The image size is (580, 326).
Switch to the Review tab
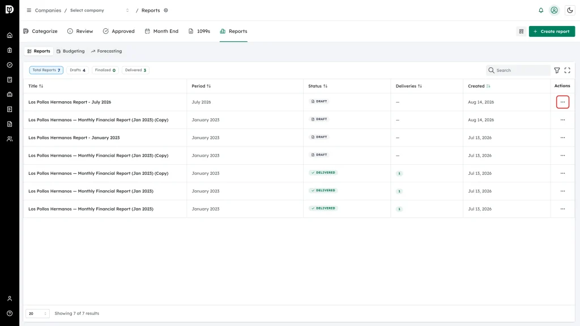click(x=80, y=32)
